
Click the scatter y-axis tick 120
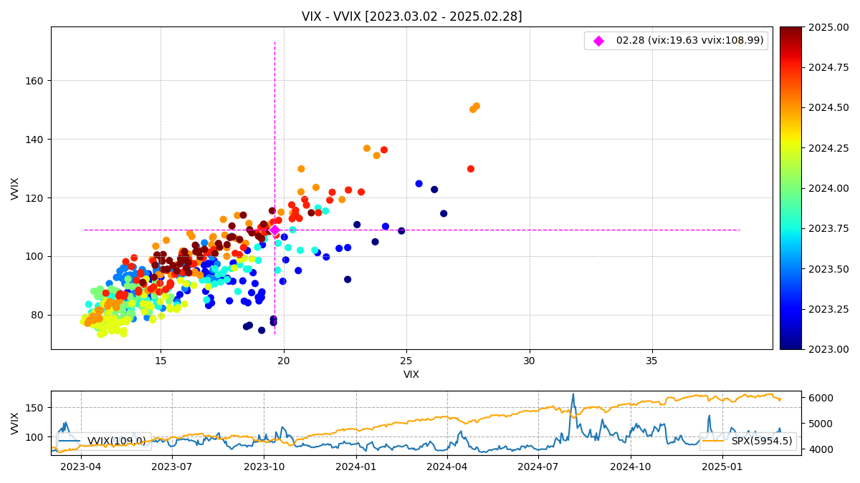pyautogui.click(x=36, y=198)
